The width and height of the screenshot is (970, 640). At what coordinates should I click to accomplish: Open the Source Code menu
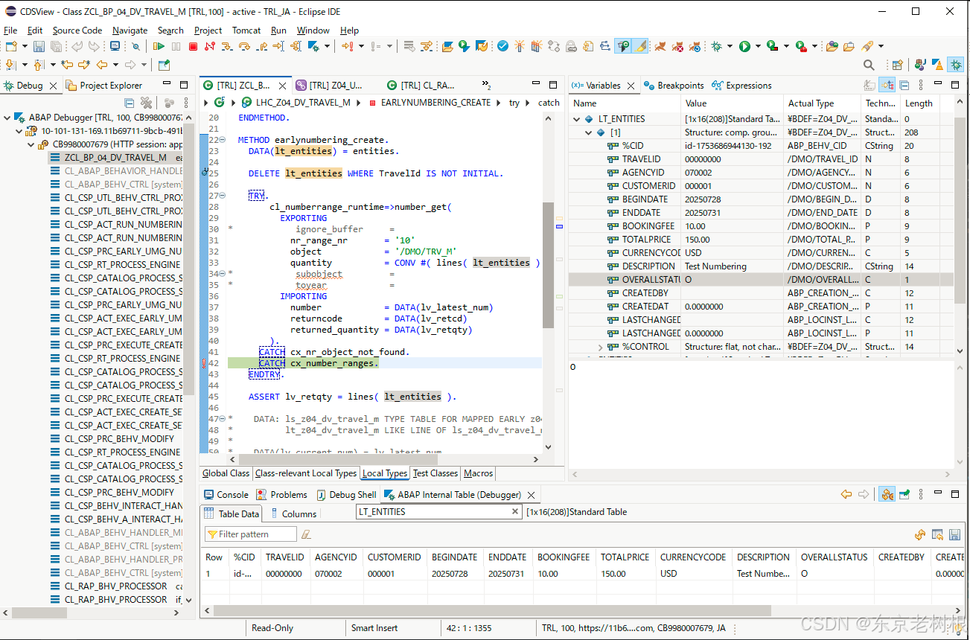[x=77, y=31]
